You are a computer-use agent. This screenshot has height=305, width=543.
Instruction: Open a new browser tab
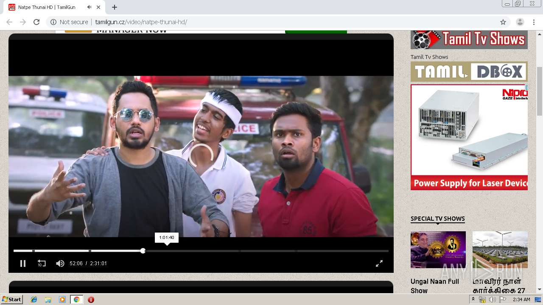click(x=115, y=7)
